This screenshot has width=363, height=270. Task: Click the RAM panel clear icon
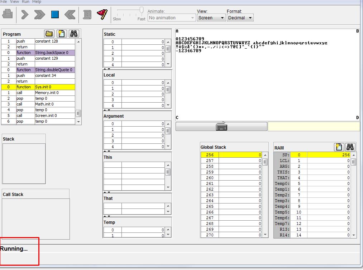point(339,147)
